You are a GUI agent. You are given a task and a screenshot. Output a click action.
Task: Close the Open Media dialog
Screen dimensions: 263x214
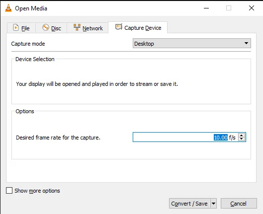(252, 8)
